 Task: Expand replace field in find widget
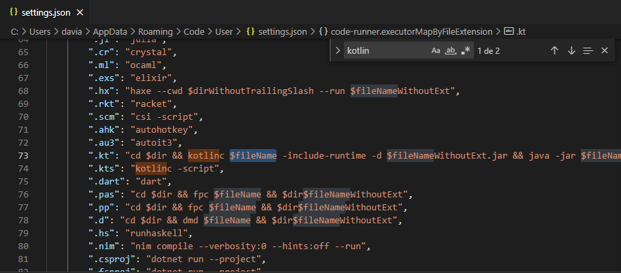(x=338, y=50)
